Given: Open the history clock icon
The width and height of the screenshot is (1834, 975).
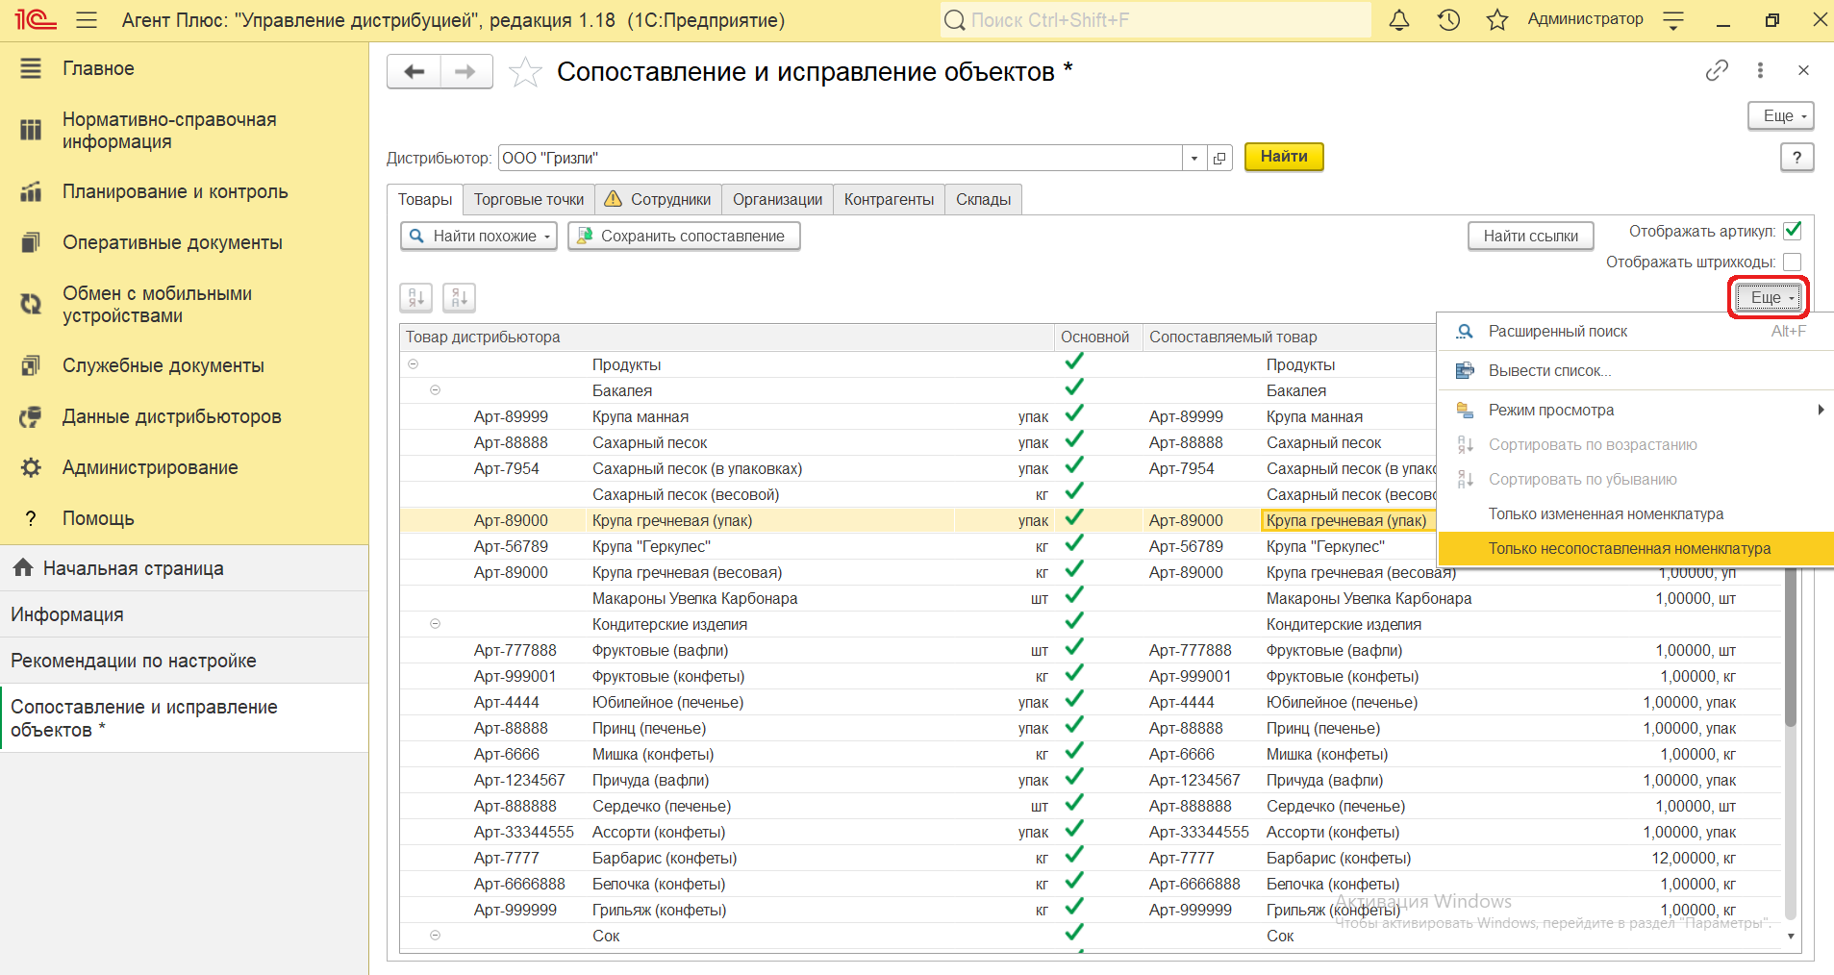Looking at the screenshot, I should coord(1448,20).
